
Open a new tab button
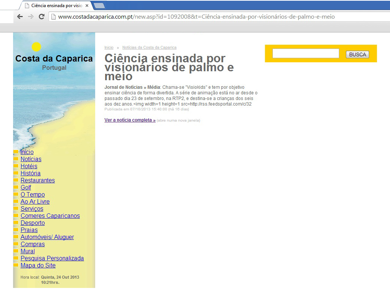tap(99, 6)
